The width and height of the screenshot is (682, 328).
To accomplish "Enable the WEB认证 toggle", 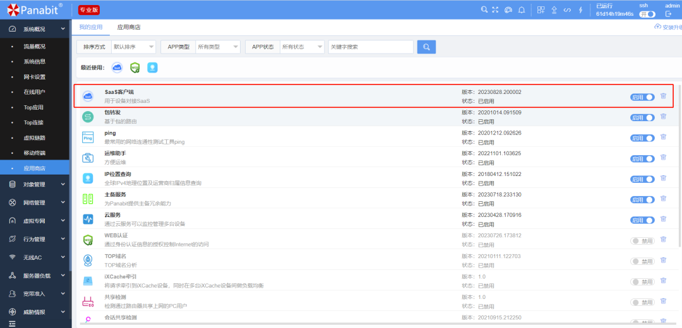I will (642, 240).
